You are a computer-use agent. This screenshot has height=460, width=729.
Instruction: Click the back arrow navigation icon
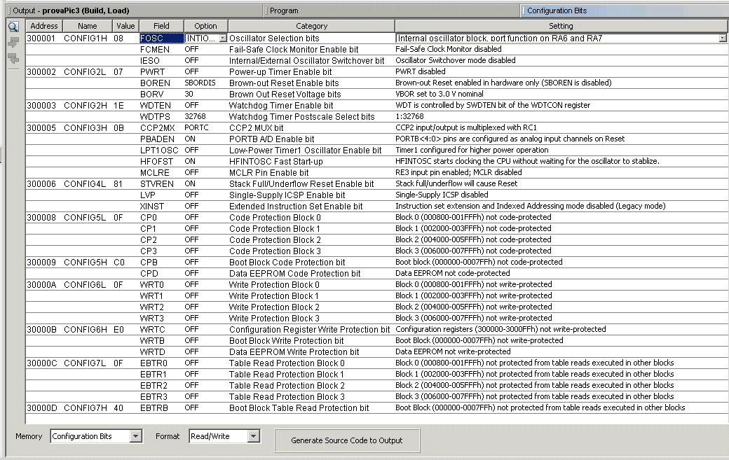(13, 57)
